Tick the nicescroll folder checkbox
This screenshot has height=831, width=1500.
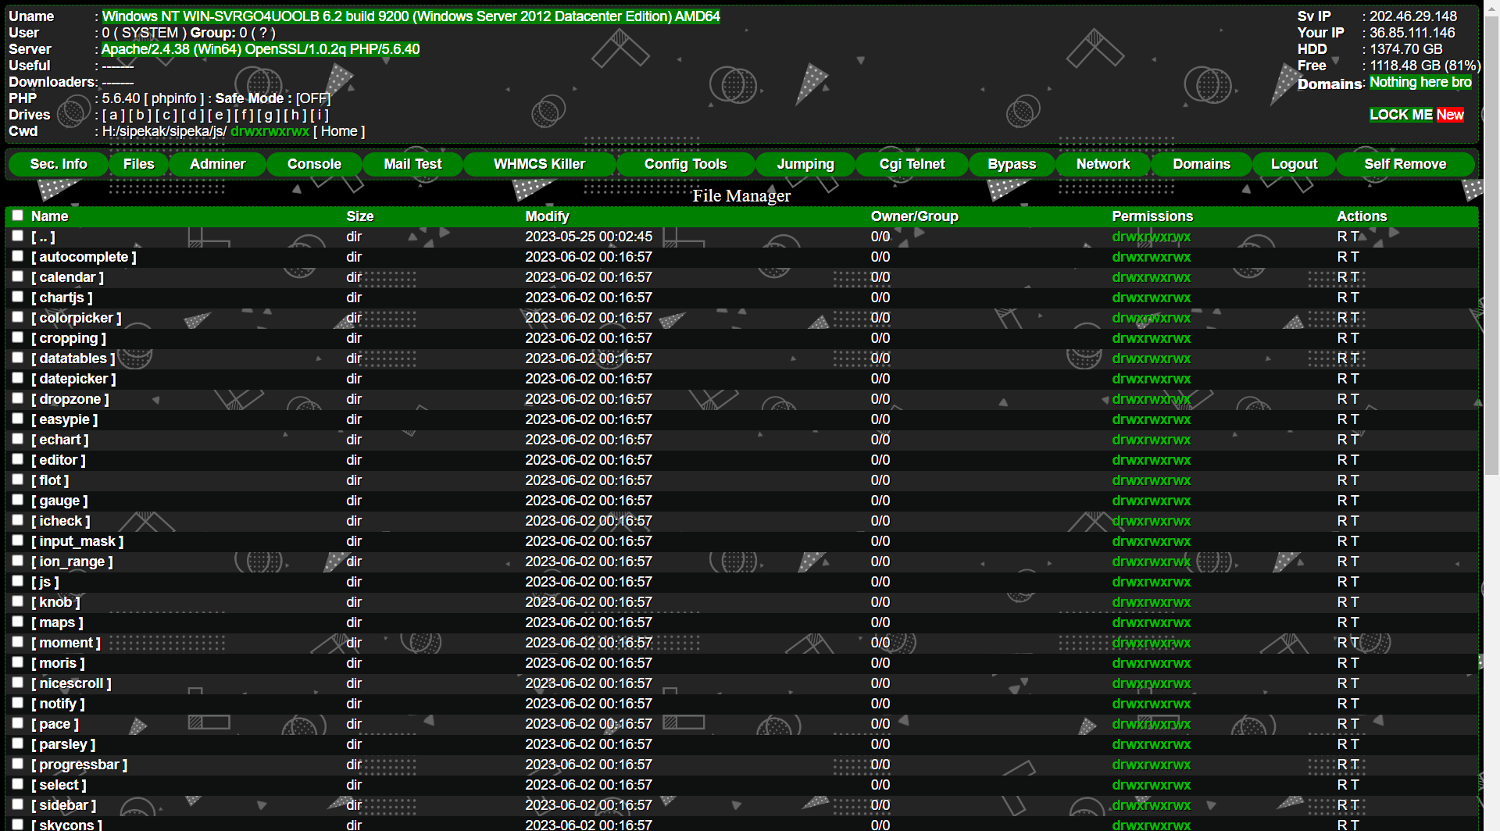click(x=17, y=683)
